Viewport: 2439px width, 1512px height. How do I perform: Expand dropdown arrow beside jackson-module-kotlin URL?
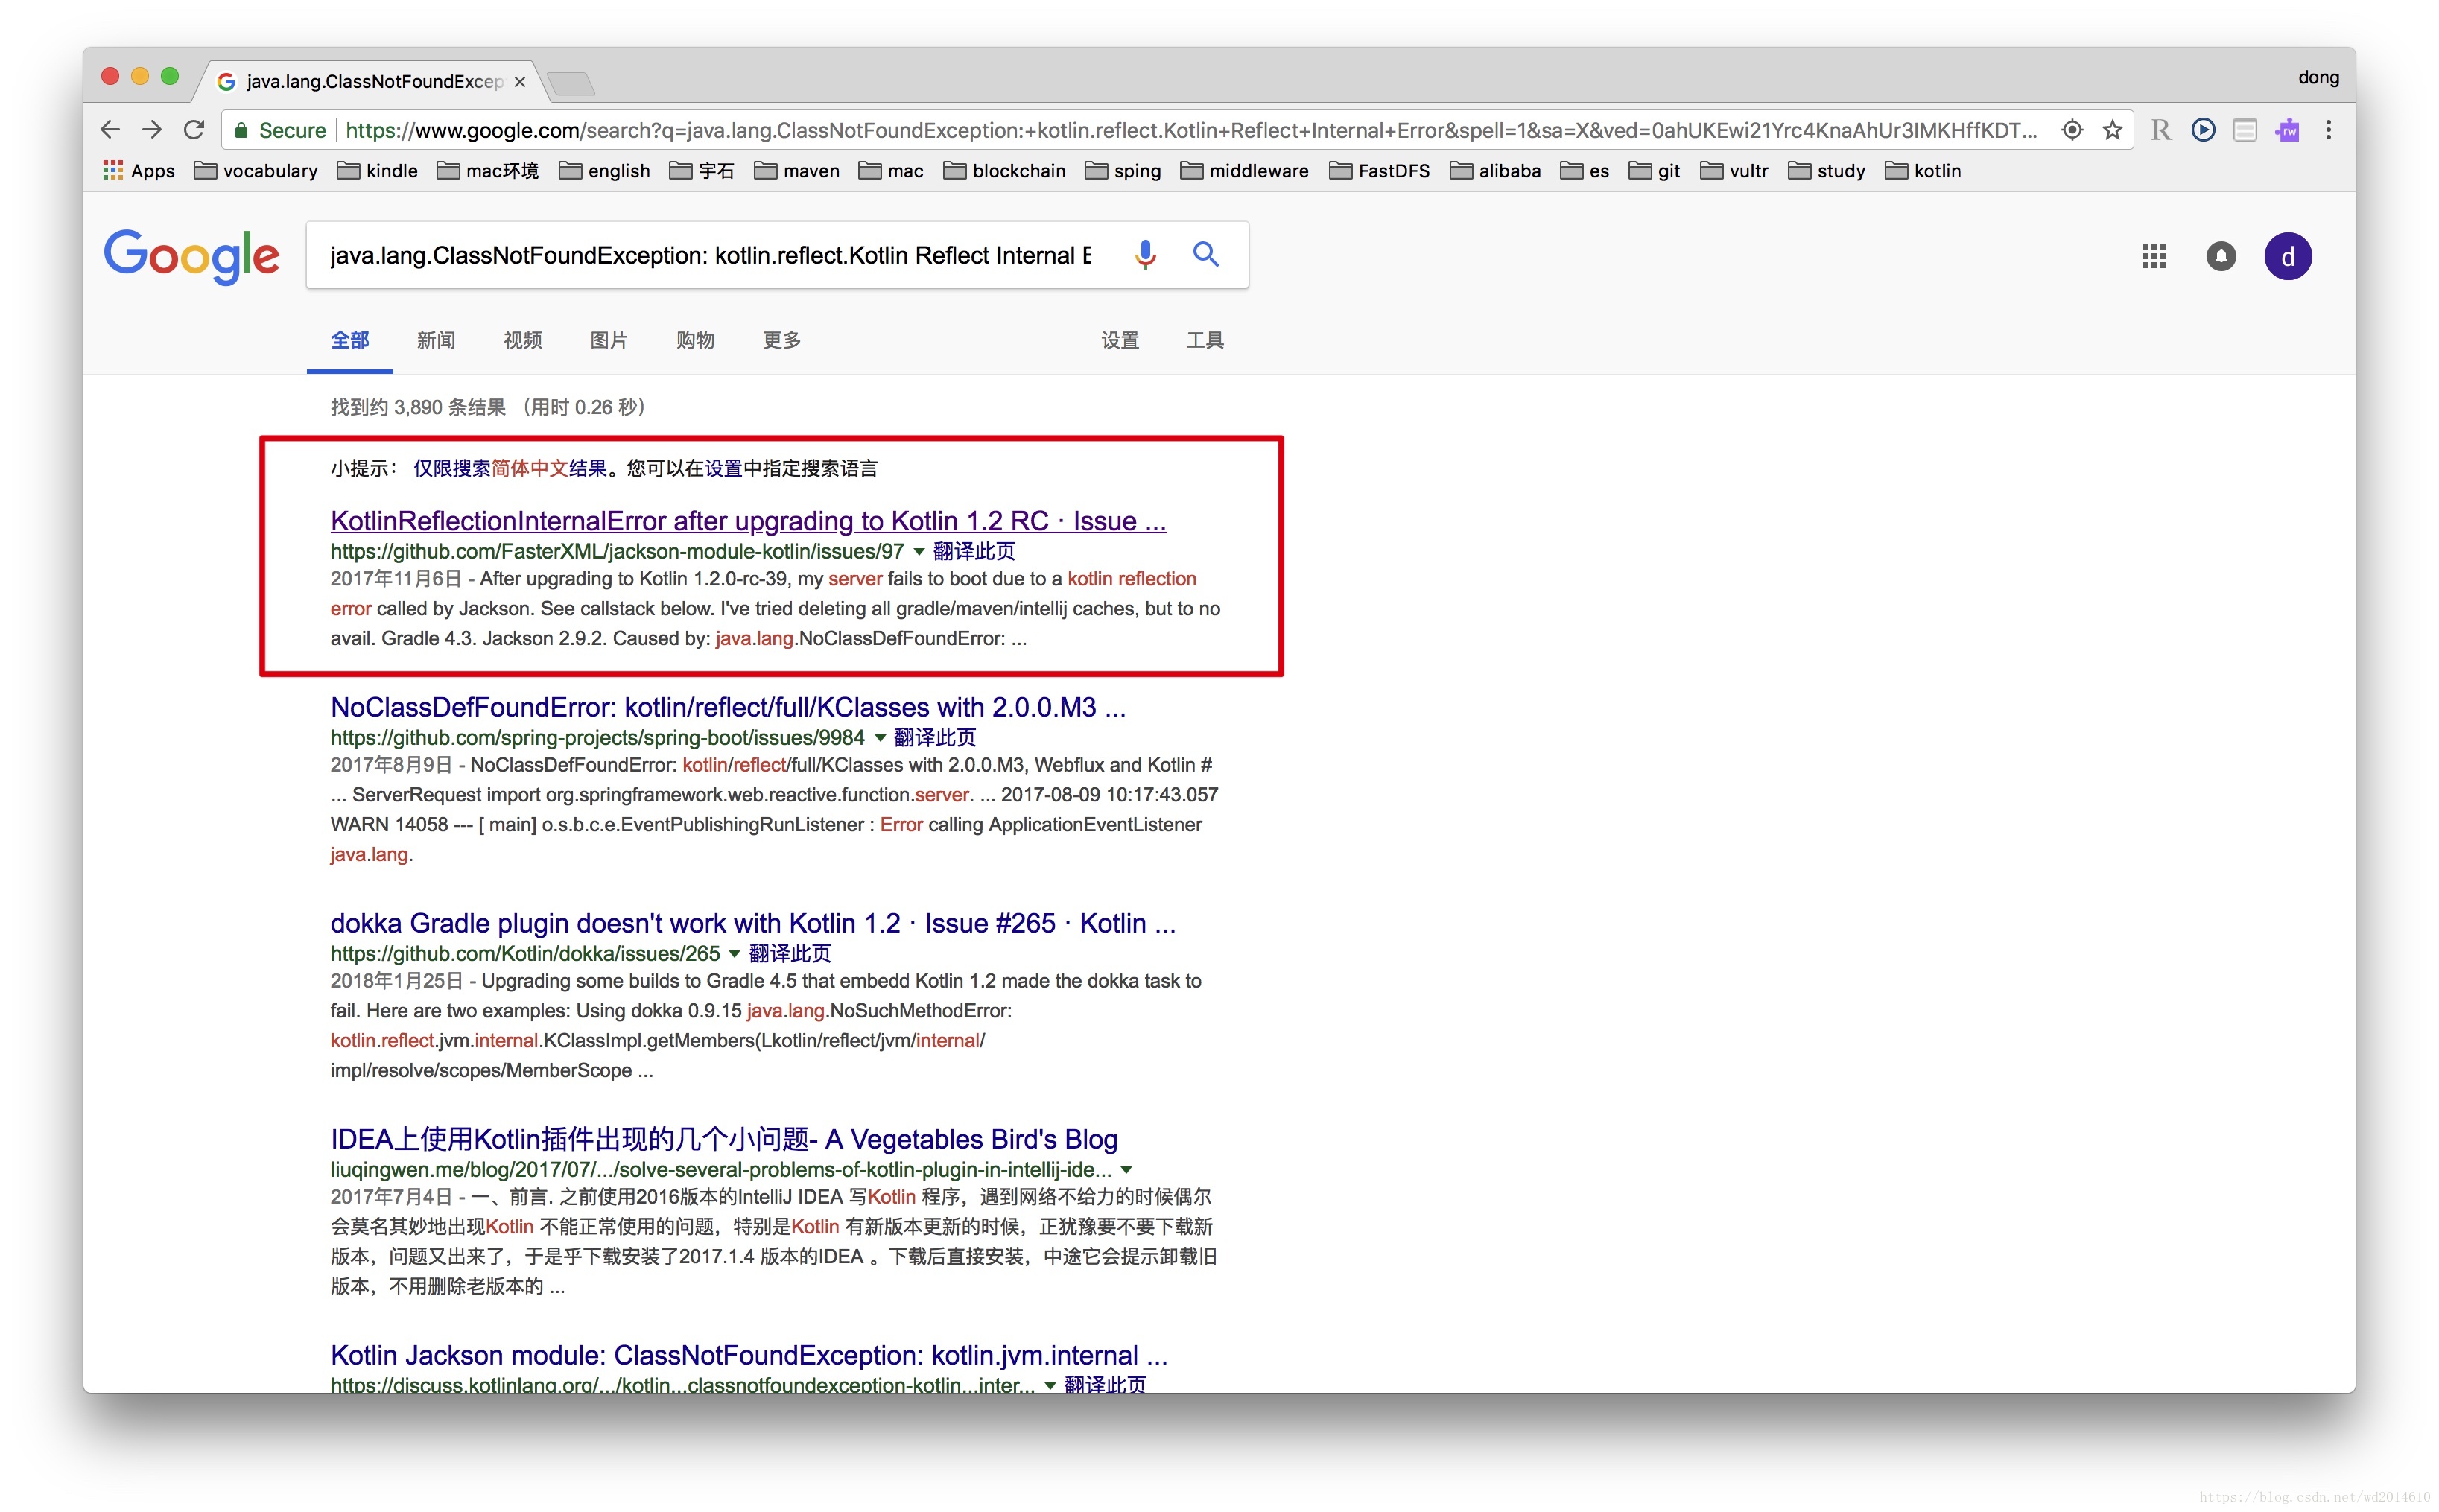coord(919,552)
